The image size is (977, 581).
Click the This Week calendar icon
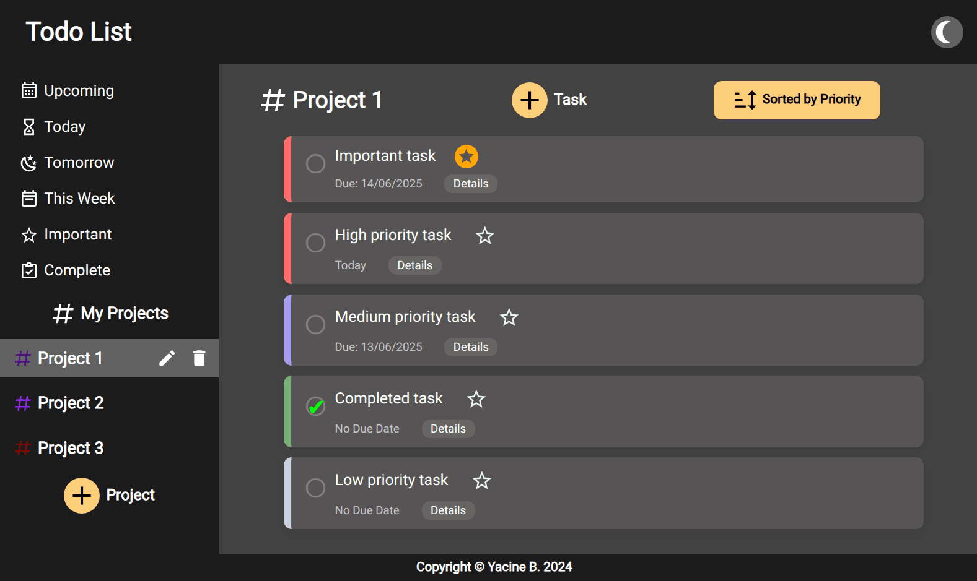point(29,199)
